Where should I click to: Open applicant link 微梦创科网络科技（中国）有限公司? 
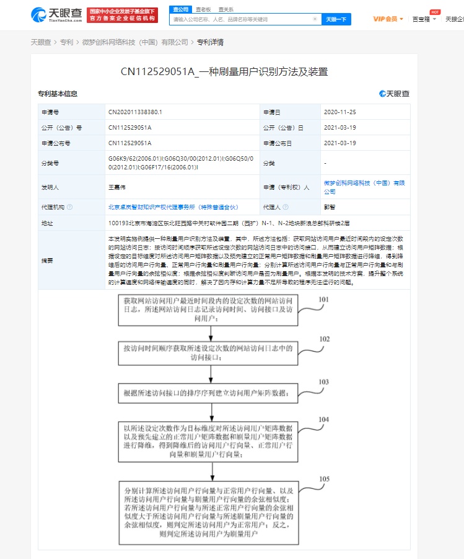click(x=364, y=187)
